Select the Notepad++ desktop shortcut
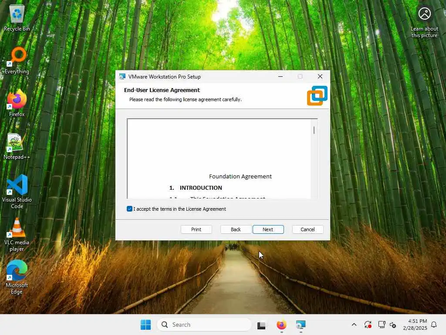The image size is (446, 335). point(17,146)
